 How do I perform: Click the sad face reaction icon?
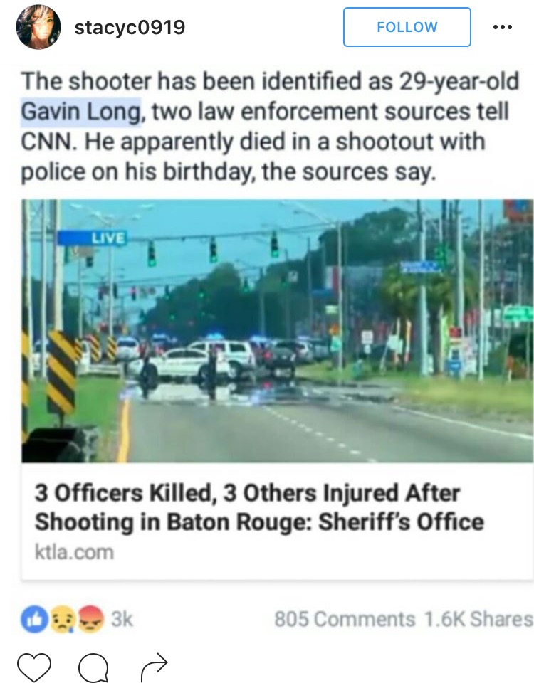(63, 619)
